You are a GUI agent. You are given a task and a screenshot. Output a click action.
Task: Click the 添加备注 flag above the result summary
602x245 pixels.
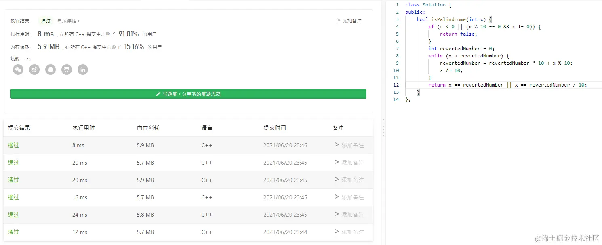[x=349, y=21]
